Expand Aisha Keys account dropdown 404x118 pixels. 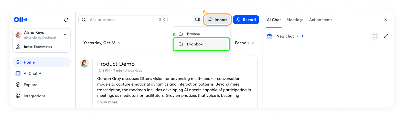65,34
